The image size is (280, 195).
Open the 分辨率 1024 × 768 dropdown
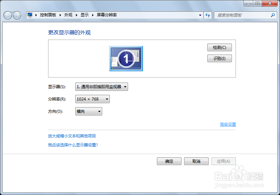coord(93,99)
